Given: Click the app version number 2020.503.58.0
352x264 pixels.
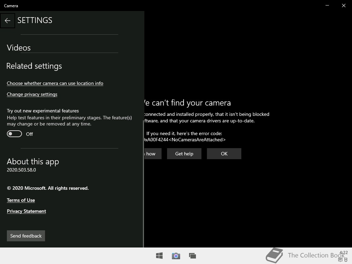Looking at the screenshot, I should click(21, 170).
